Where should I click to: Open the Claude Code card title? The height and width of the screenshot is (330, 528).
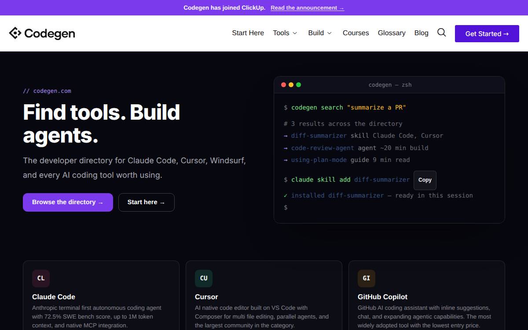click(x=54, y=297)
